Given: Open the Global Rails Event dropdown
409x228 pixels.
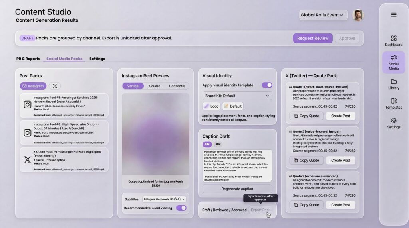Looking at the screenshot, I should (x=322, y=15).
